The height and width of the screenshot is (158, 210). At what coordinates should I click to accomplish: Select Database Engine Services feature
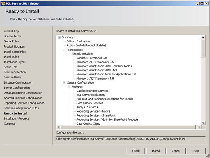pyautogui.click(x=93, y=91)
